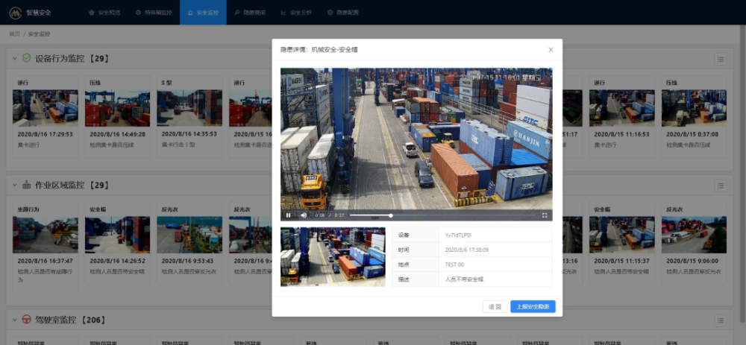Viewport: 746px width, 345px height.
Task: Collapse the 驾驶室监控 section chevron
Action: tap(15, 320)
